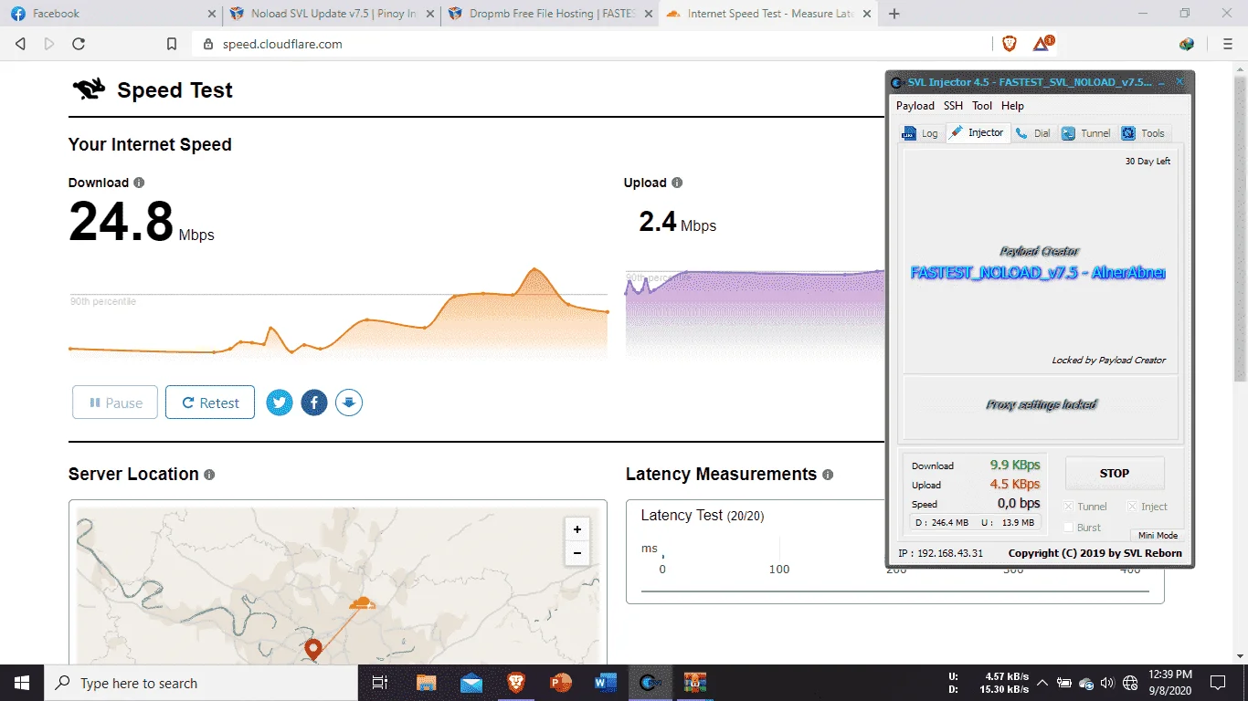Open the Windows notification center

(x=1218, y=683)
